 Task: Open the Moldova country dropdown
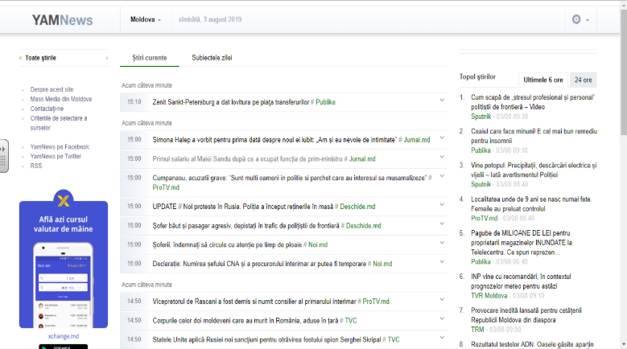pos(146,19)
